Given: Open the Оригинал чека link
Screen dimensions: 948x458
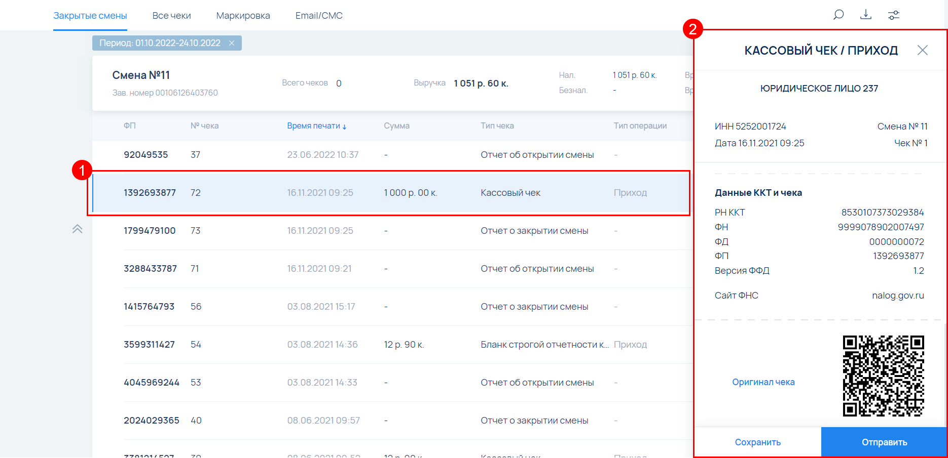Looking at the screenshot, I should coord(763,382).
